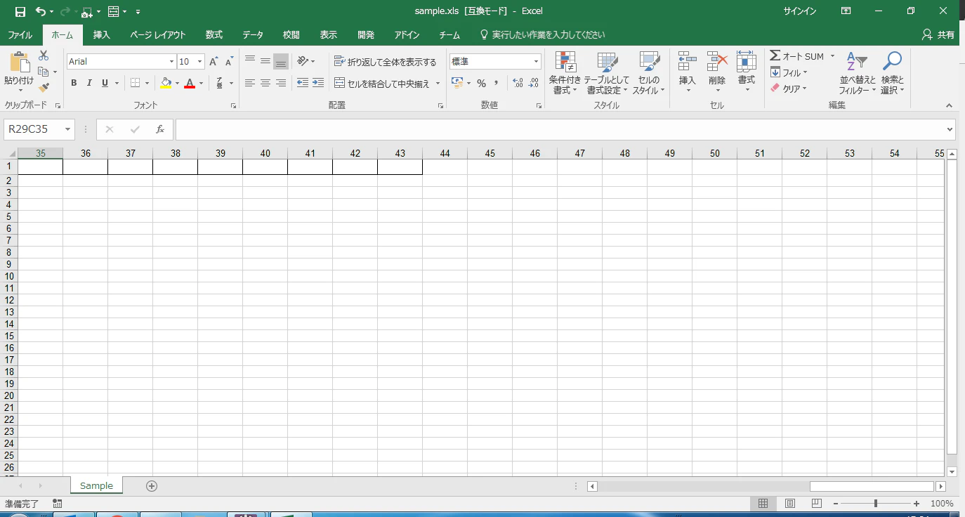Click the increase decimal icon
965x517 pixels.
[518, 83]
